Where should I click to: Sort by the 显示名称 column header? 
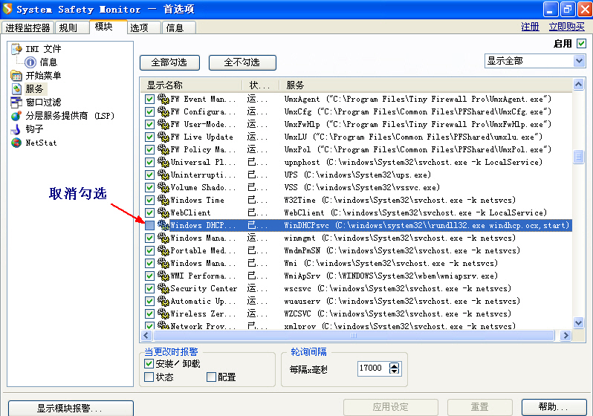click(192, 85)
